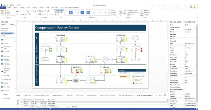
Task: Switch to the PROCESS ribbon tab
Action: point(34,8)
